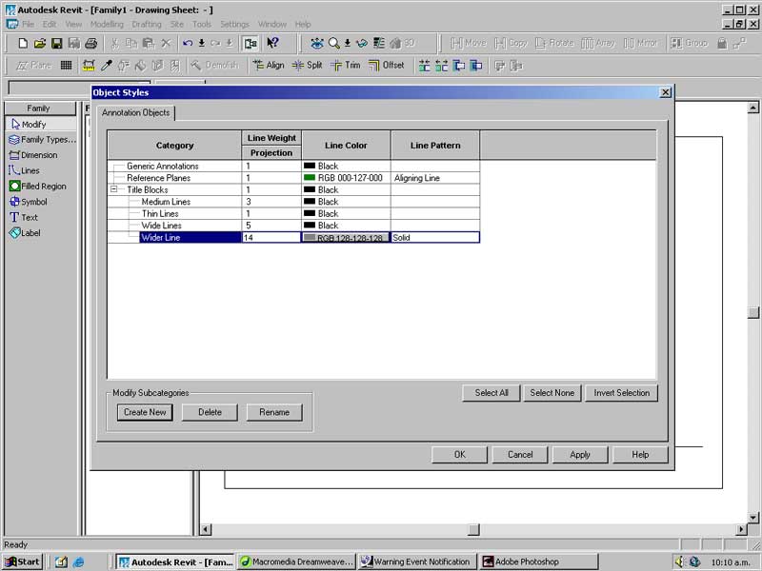Screen dimensions: 762x571
Task: Select the Trim tool
Action: click(346, 65)
